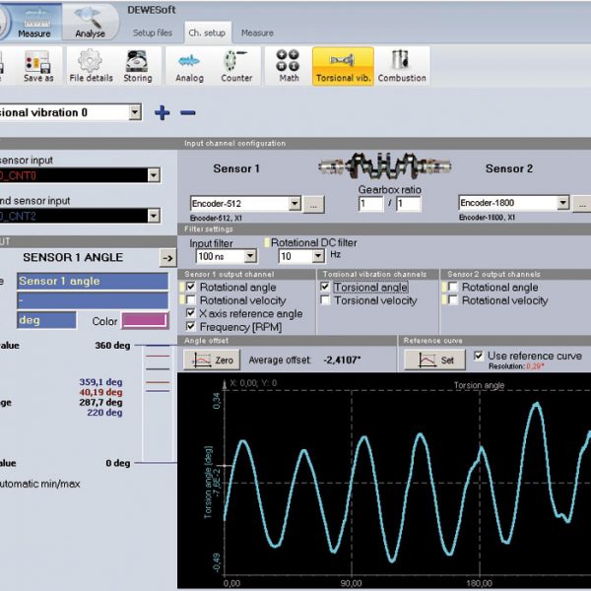Click the 0 deg min value
The width and height of the screenshot is (591, 591).
[x=117, y=463]
